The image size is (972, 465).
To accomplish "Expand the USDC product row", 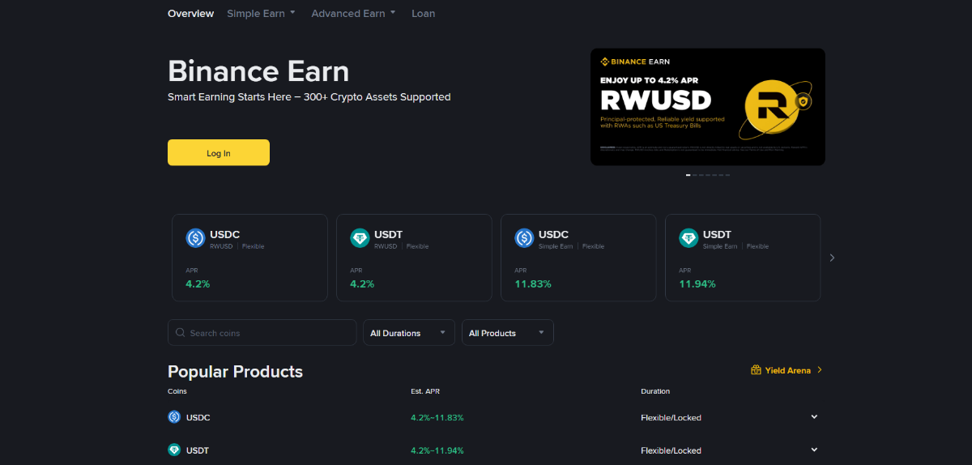I will [814, 417].
